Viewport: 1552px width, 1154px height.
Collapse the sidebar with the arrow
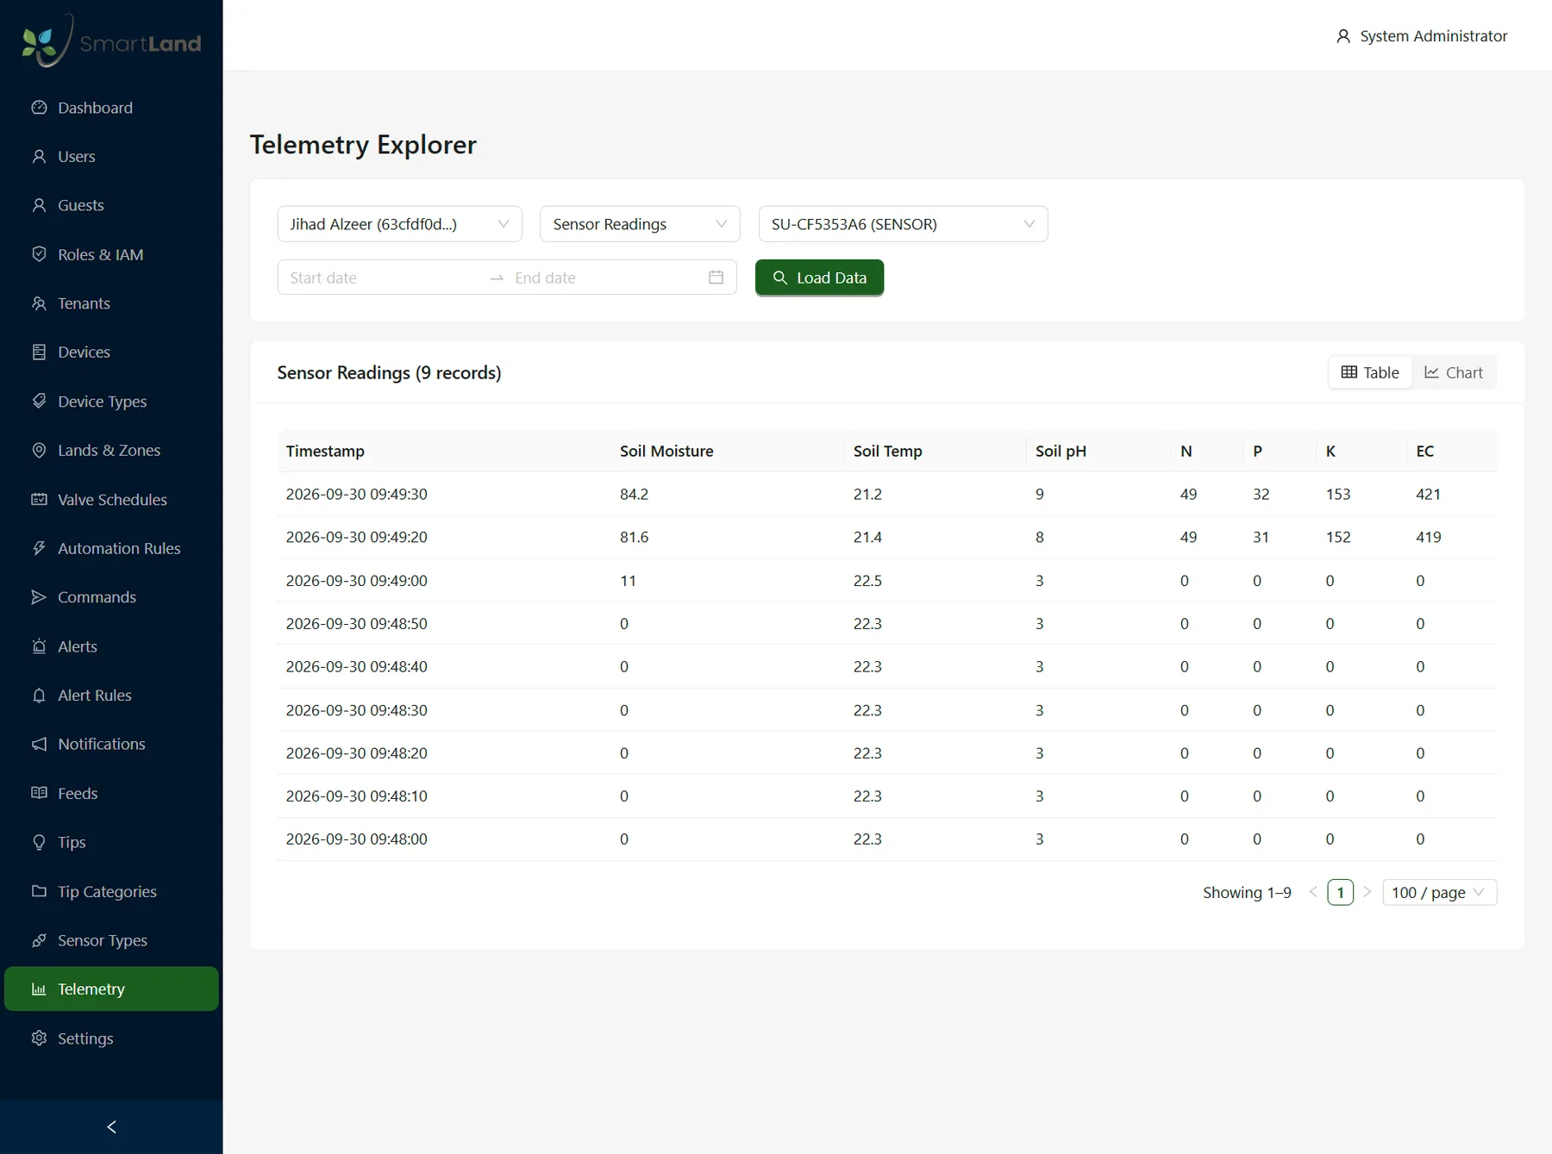(111, 1126)
